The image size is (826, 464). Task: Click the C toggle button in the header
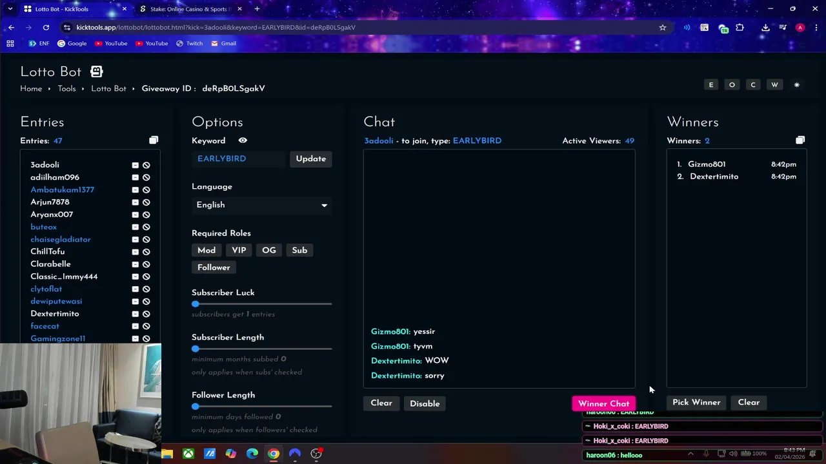point(753,85)
